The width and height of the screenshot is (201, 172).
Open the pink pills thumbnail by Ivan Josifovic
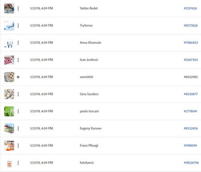pos(9,60)
